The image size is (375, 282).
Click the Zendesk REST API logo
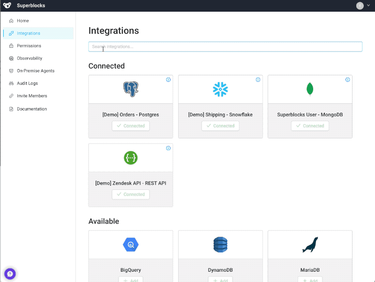coord(131,158)
